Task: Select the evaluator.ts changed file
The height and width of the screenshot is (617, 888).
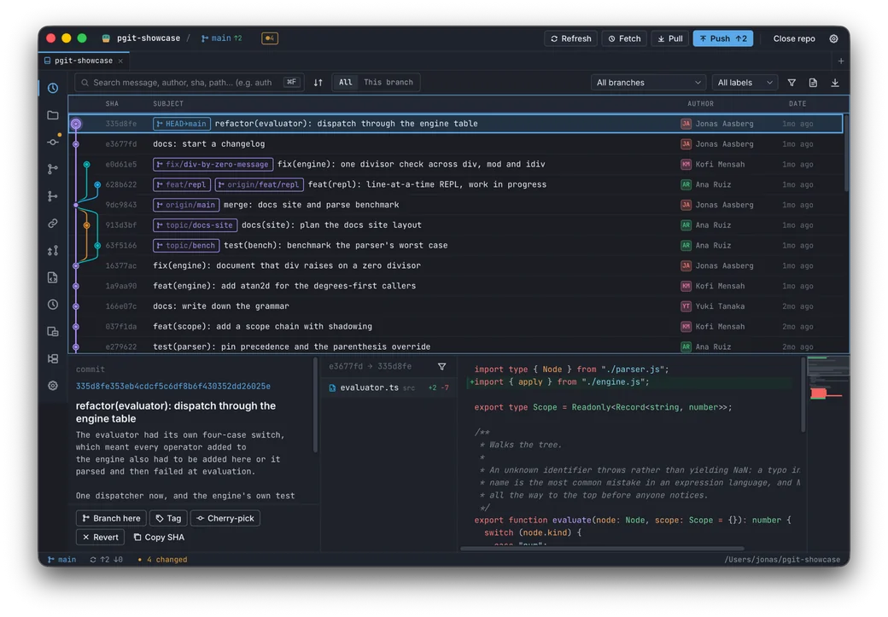Action: click(388, 387)
